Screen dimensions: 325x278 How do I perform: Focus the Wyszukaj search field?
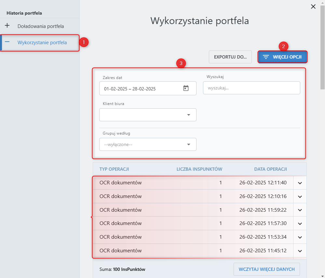point(251,88)
